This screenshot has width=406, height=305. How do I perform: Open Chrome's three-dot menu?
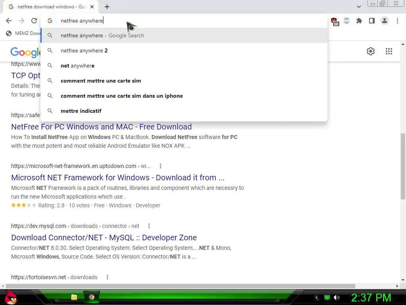point(397,21)
